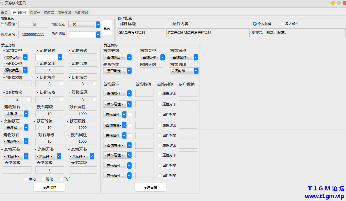Open the 功能修改 tab

pyautogui.click(x=81, y=12)
